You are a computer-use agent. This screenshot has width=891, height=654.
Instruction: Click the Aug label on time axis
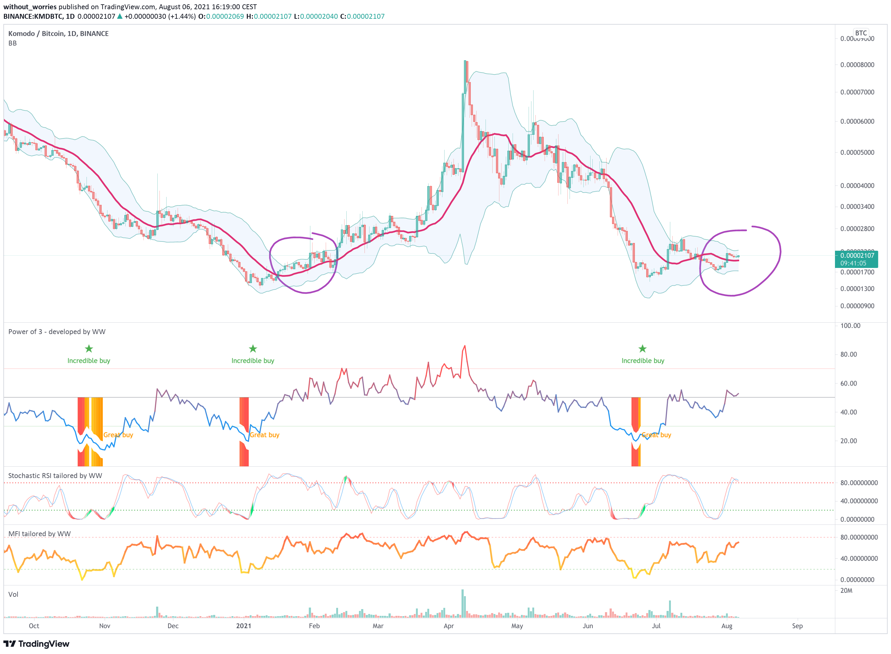[727, 626]
